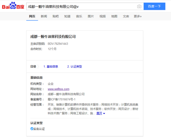Screen dimensions: 171x138
Task: Click the 认证类型 section heading
Action: pos(37,123)
